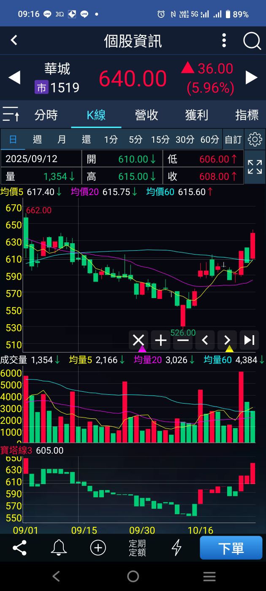Open Android recent apps button

coord(209,576)
